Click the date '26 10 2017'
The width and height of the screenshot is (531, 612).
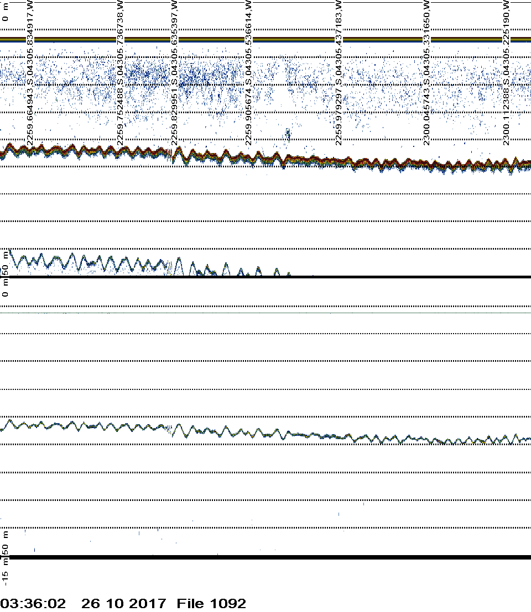pyautogui.click(x=123, y=603)
